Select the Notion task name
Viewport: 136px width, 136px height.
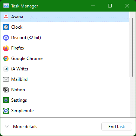tap(18, 90)
